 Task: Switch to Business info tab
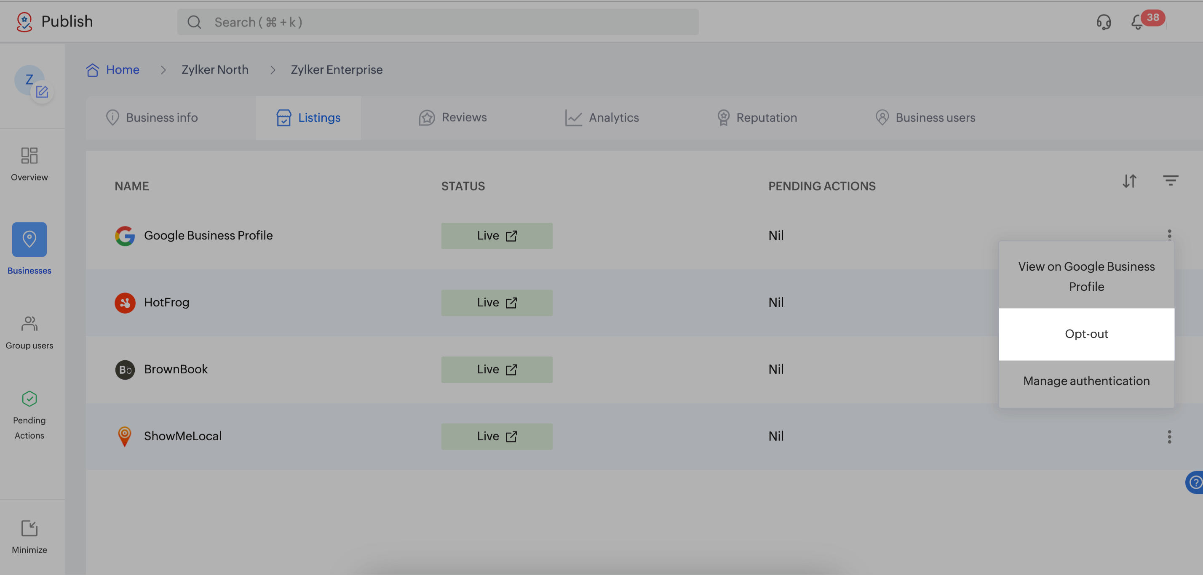point(152,117)
